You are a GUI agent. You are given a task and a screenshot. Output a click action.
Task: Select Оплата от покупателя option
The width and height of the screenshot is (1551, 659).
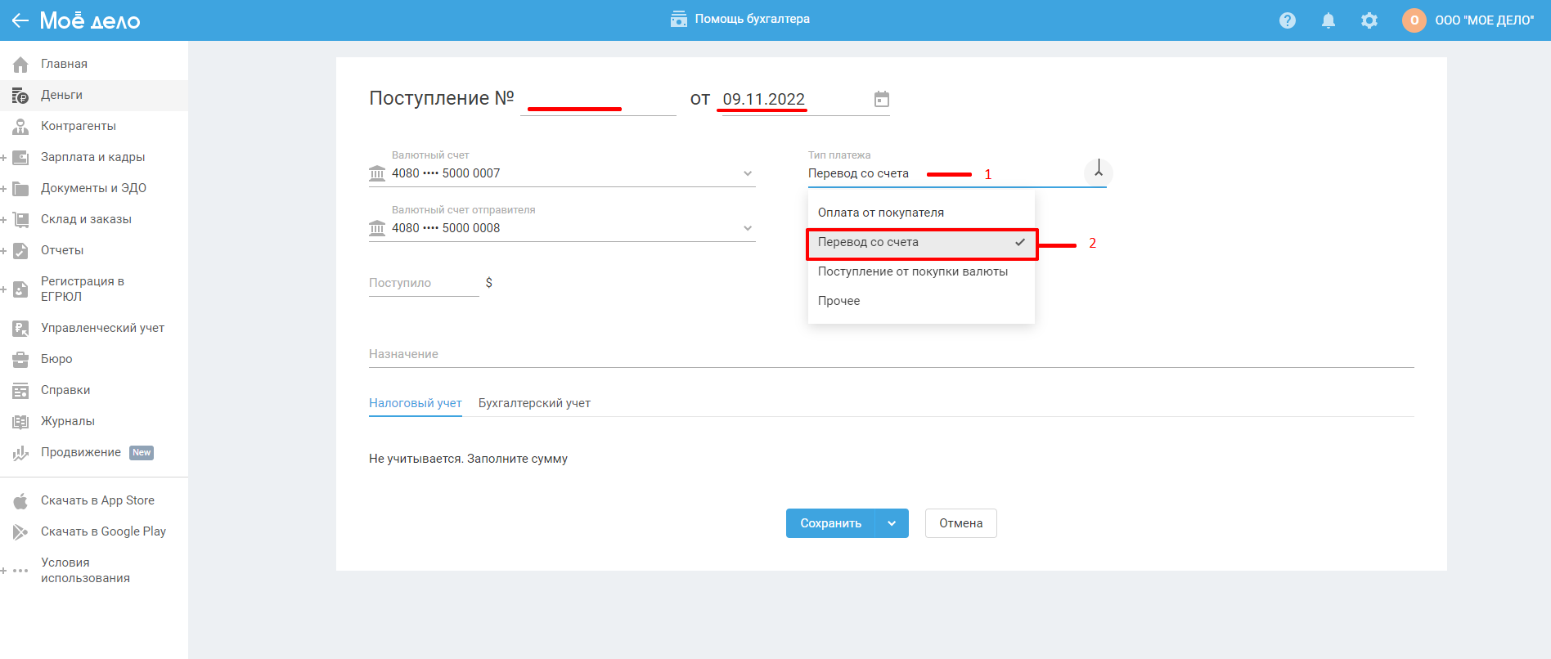[x=881, y=213]
